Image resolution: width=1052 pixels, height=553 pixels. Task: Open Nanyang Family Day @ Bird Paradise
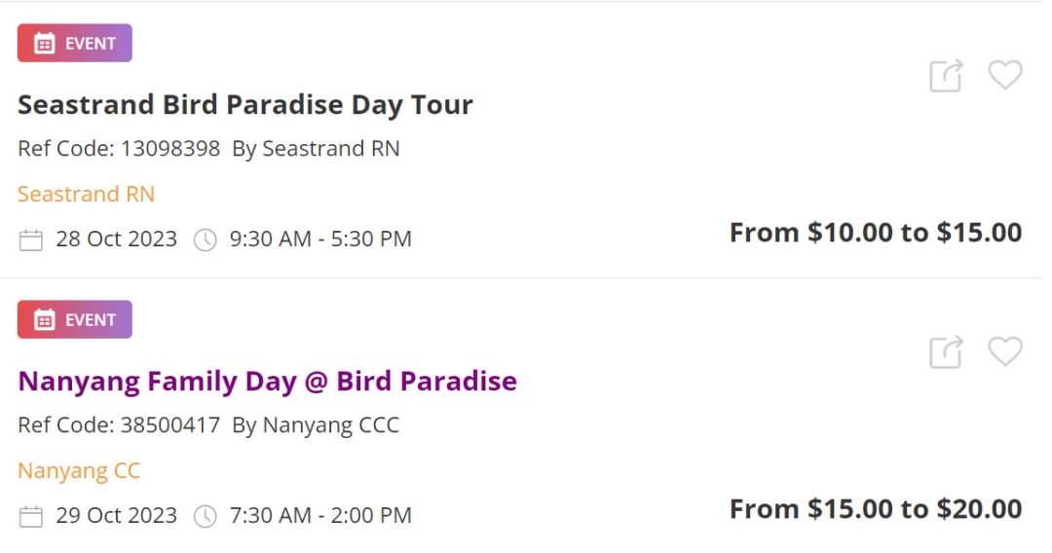click(267, 382)
